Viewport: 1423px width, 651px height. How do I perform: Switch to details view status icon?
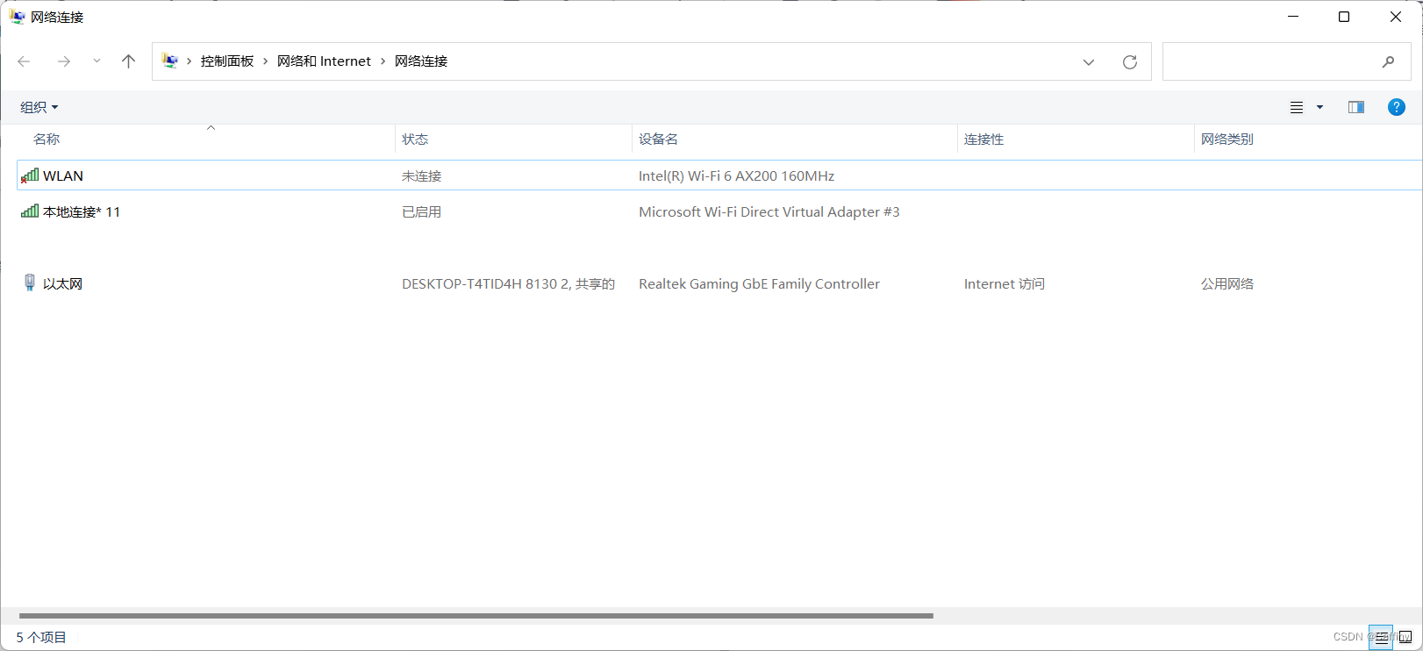(x=1381, y=638)
